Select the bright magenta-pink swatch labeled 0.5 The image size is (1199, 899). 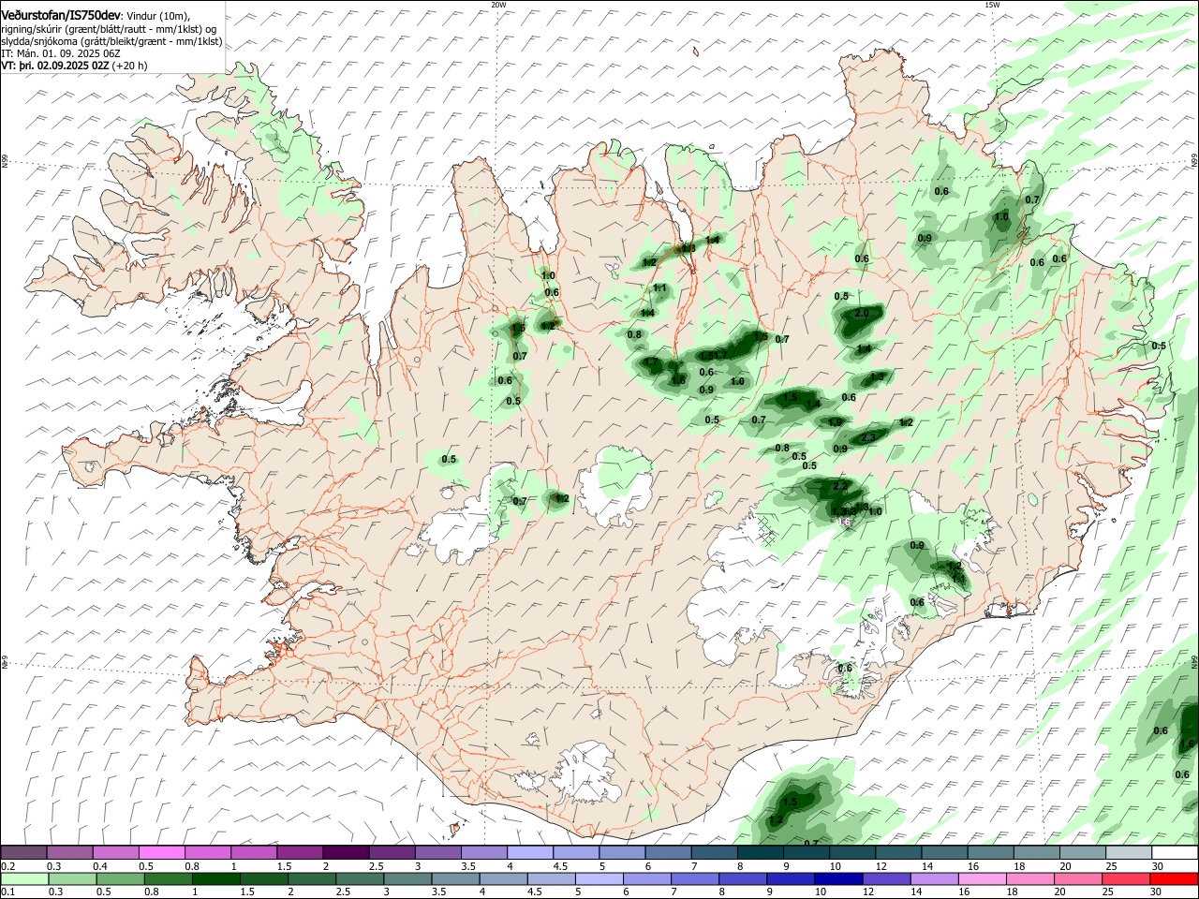(161, 852)
